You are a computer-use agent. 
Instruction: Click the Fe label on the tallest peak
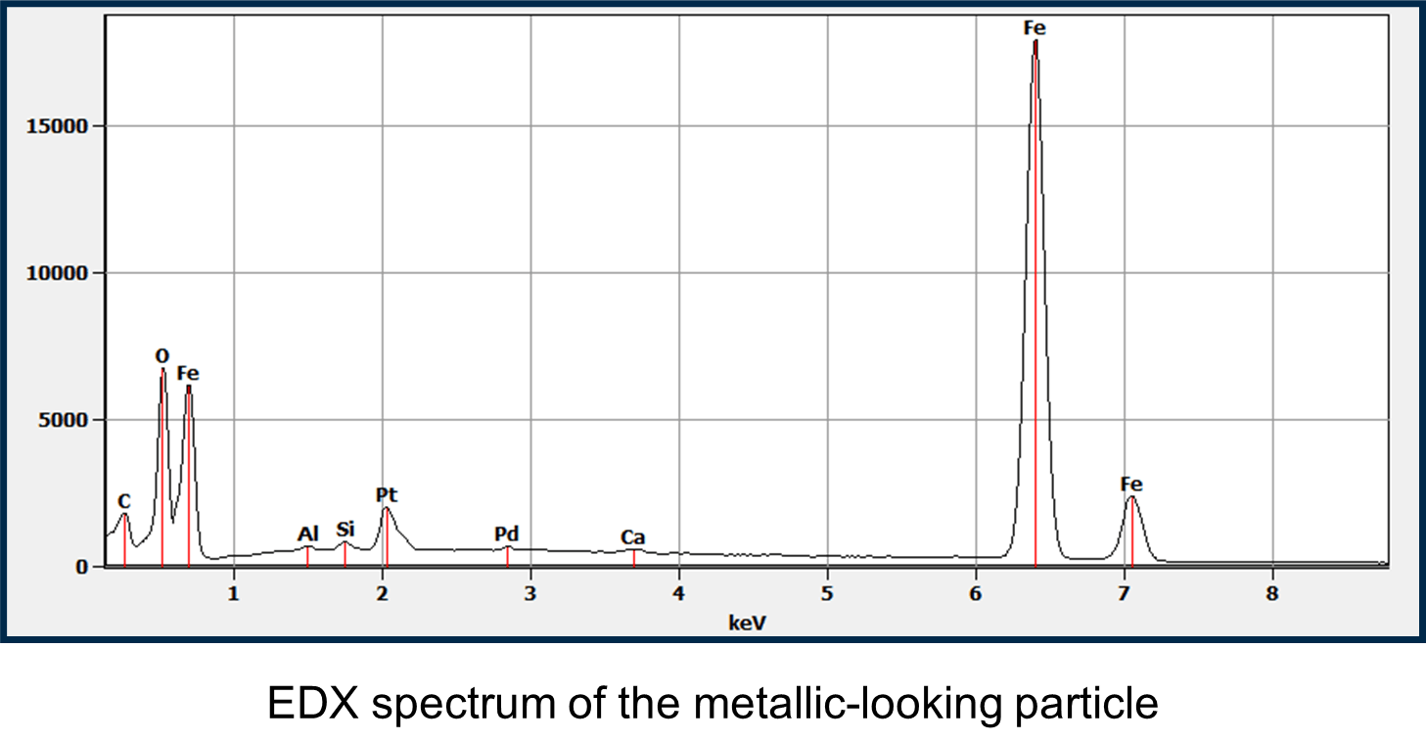click(x=1034, y=27)
